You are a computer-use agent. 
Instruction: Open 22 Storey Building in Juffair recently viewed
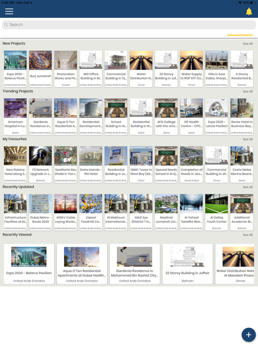point(188,264)
